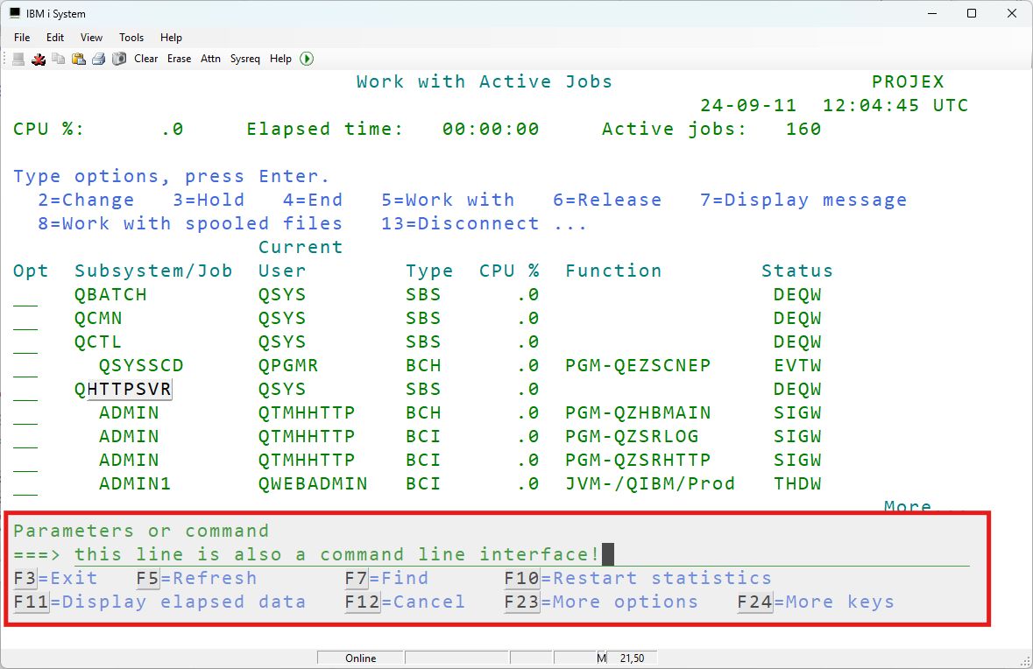Click the Opt field for QBATCH

point(25,295)
